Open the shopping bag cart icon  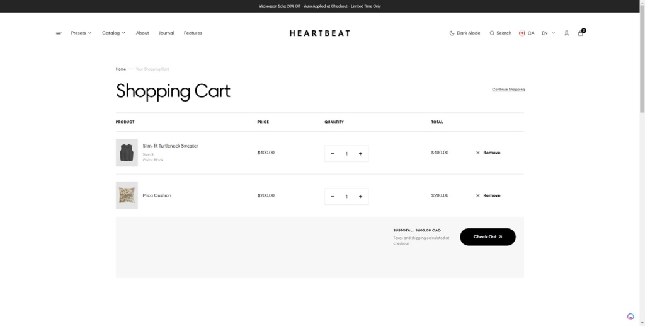tap(581, 33)
